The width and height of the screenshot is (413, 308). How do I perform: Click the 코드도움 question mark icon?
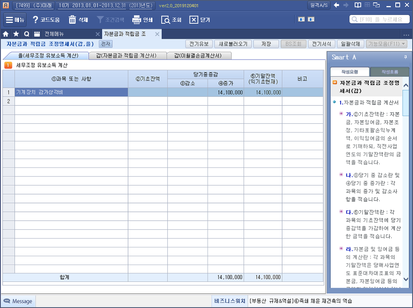click(35, 20)
